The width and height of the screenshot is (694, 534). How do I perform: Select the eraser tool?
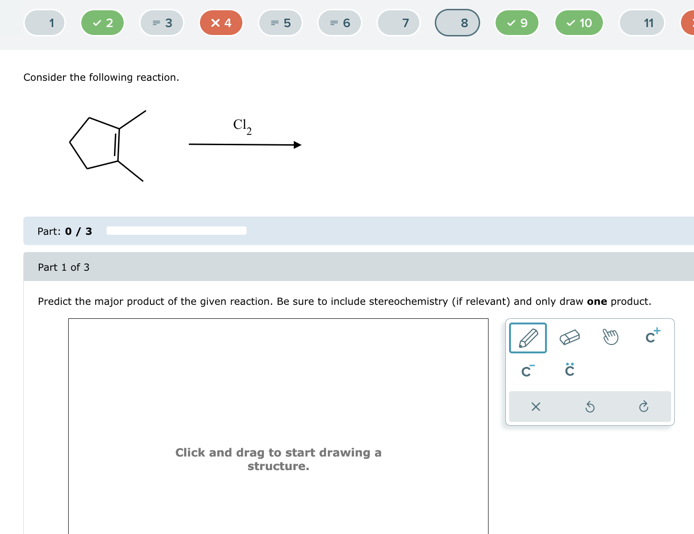tap(568, 337)
